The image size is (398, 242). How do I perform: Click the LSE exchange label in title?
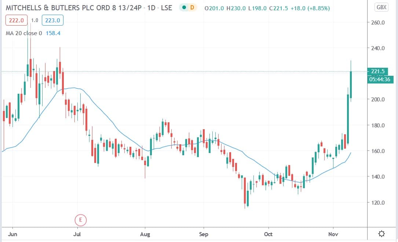click(167, 8)
